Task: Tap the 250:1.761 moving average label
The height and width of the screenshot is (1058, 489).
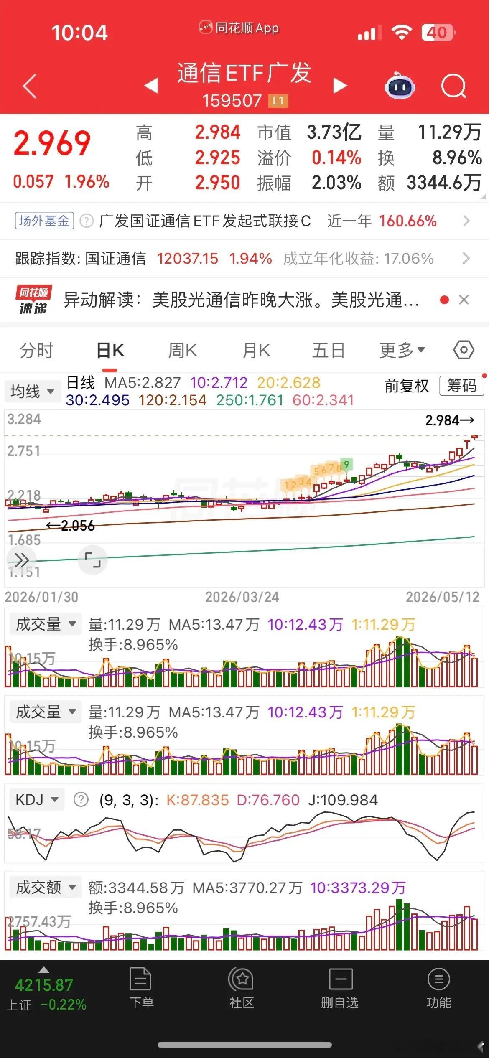Action: (x=250, y=400)
